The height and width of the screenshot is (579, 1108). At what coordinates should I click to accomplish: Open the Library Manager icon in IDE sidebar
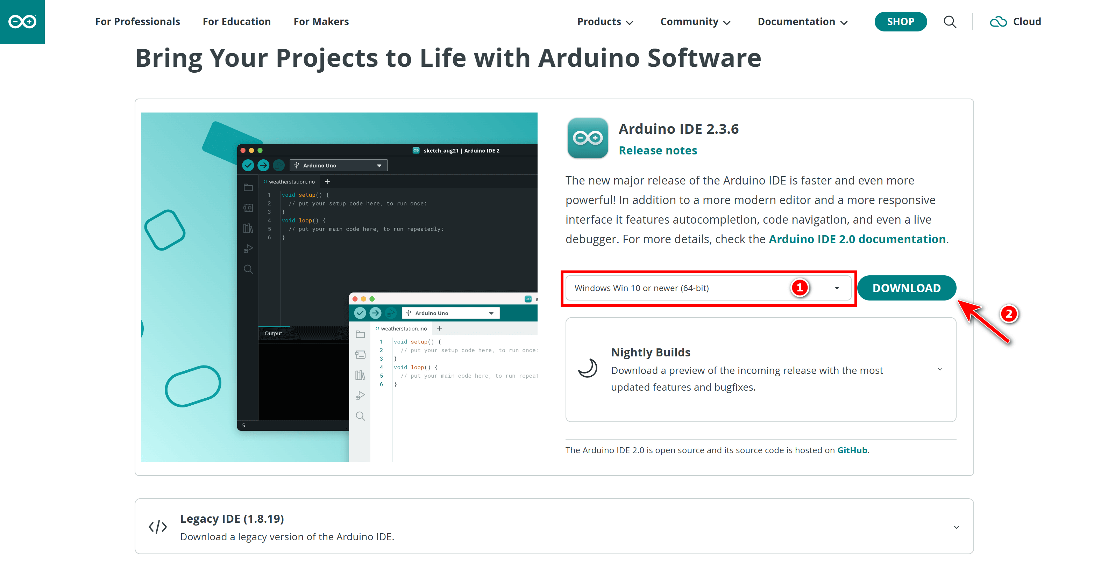248,228
